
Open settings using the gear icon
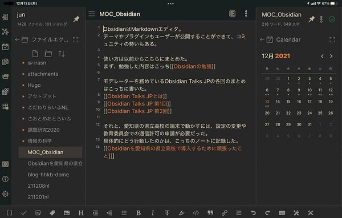(x=5, y=194)
